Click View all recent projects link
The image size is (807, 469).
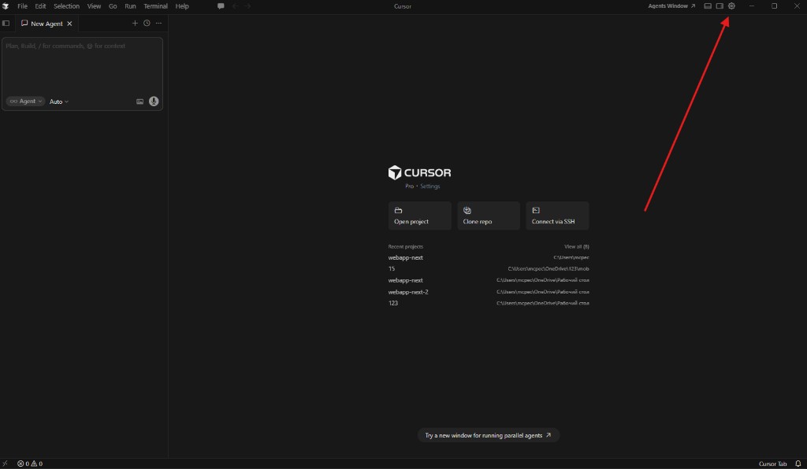click(x=576, y=246)
